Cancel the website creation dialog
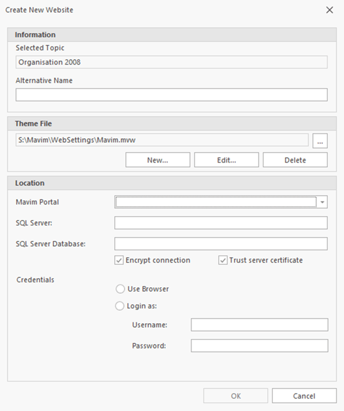The image size is (344, 411). click(304, 396)
